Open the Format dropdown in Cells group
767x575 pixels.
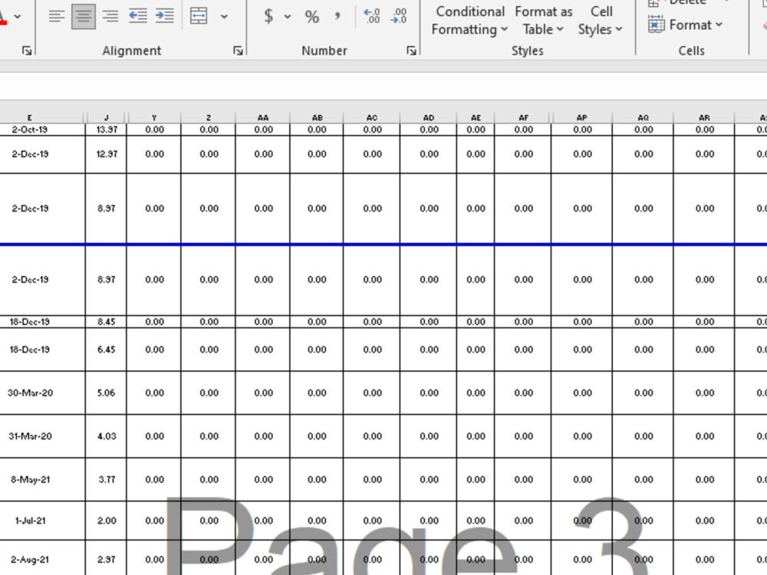[685, 25]
